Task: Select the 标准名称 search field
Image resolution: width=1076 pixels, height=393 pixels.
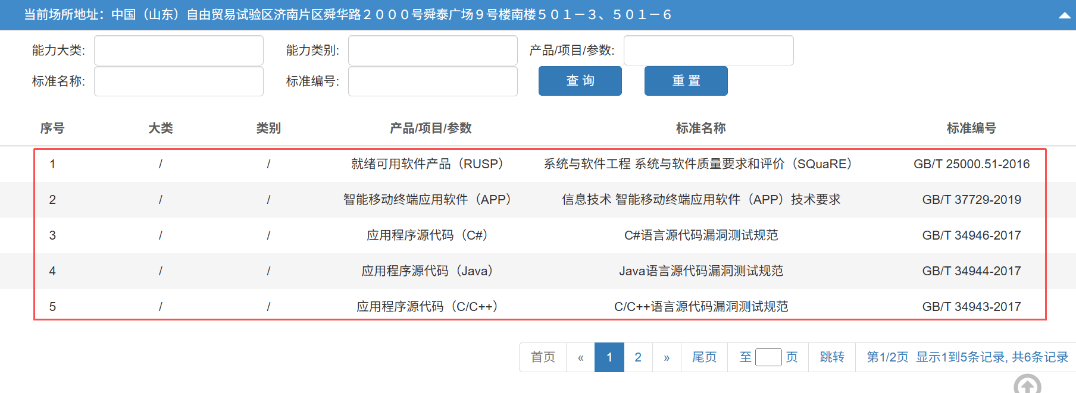Action: tap(179, 81)
